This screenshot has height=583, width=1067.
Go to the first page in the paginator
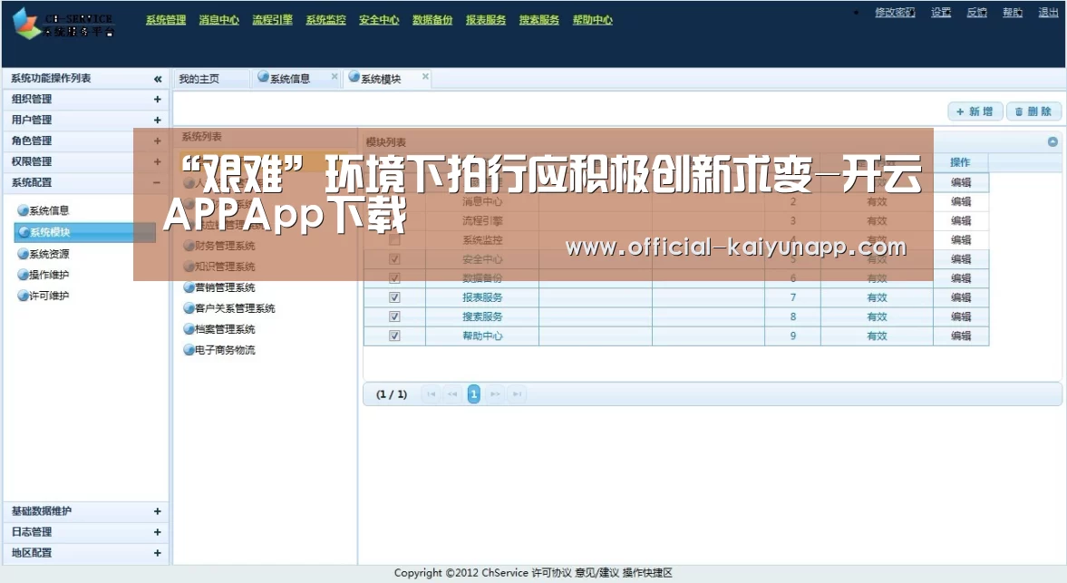[431, 394]
